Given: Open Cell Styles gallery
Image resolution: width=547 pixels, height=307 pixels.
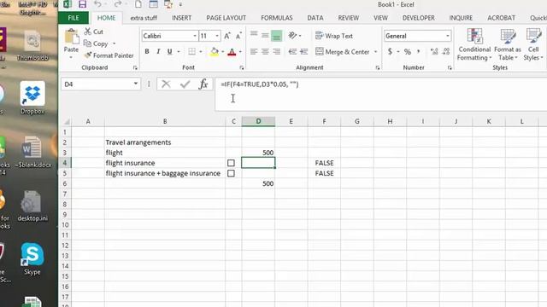Looking at the screenshot, I should 533,44.
